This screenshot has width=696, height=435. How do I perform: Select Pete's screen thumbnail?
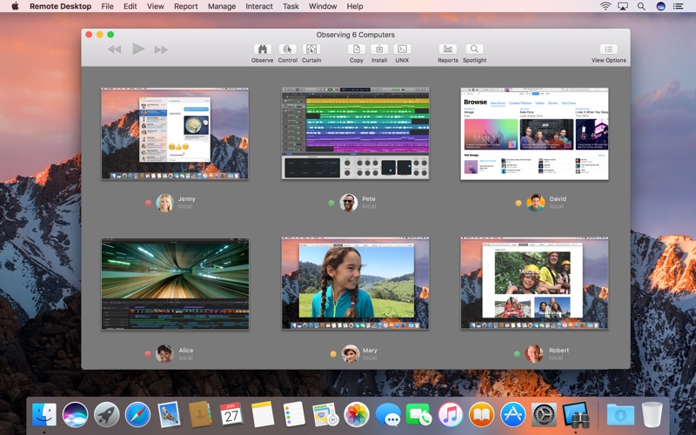(355, 133)
